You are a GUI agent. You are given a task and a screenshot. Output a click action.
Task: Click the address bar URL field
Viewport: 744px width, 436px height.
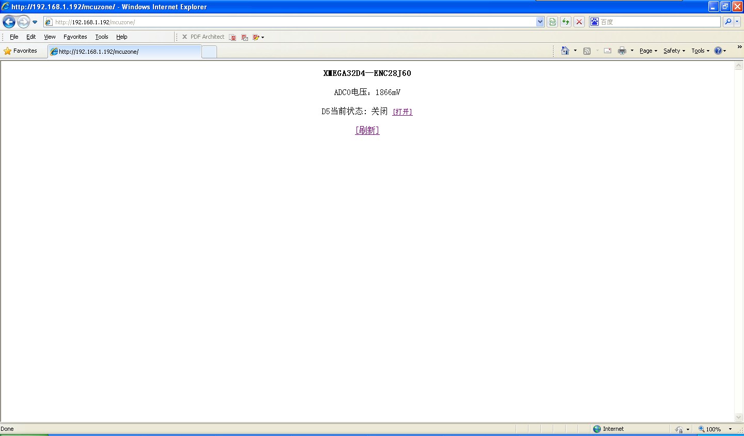[290, 22]
